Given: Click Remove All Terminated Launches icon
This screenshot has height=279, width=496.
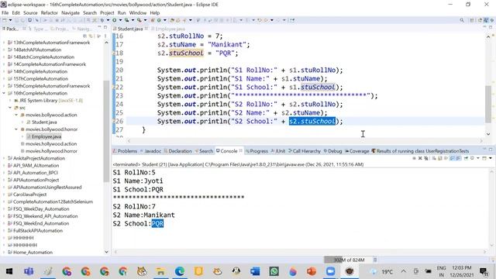Looking at the screenshot, I should click(426, 158).
